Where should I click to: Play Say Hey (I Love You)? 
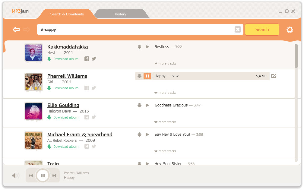[x=147, y=135]
